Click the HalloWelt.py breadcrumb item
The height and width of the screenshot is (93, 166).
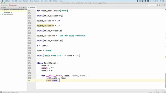click(13, 5)
